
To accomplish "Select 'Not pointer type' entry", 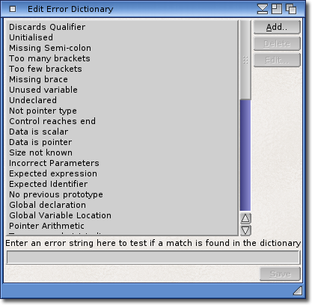I will (x=121, y=111).
